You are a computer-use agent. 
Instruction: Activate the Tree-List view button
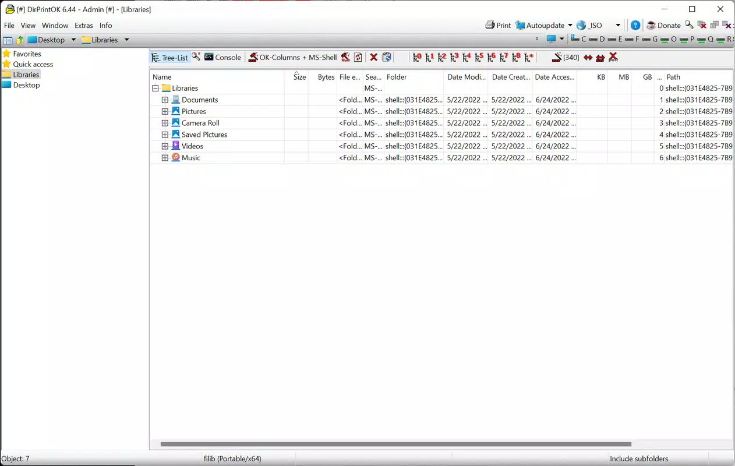pyautogui.click(x=169, y=57)
